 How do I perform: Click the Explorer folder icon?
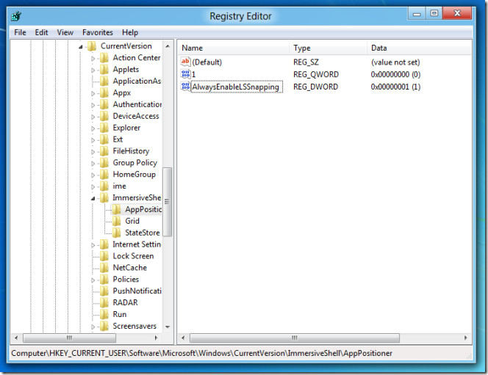(104, 128)
